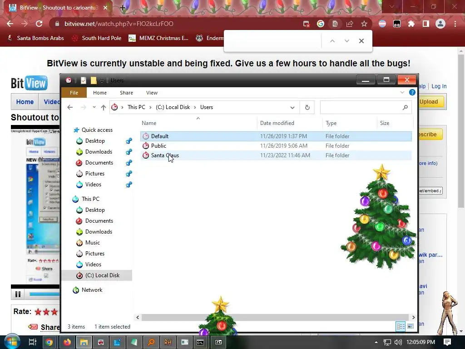Toggle the Chrome side panel icon

425,24
